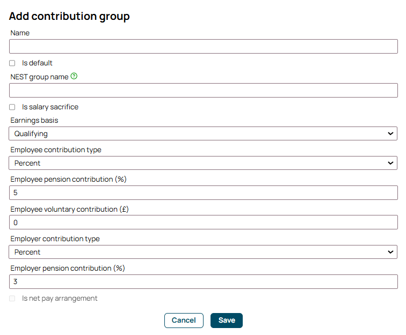Click the Employee voluntary contribution (£) field
The image size is (406, 335).
coord(204,222)
